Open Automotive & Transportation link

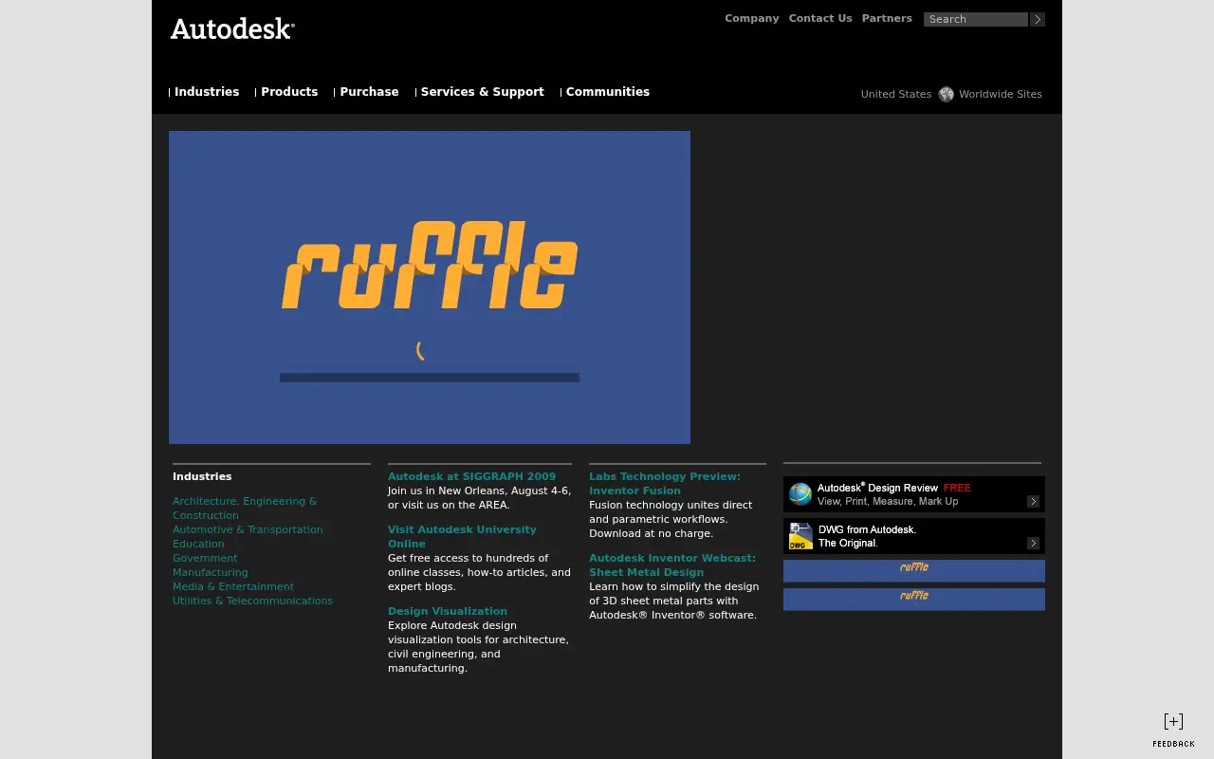click(x=248, y=529)
